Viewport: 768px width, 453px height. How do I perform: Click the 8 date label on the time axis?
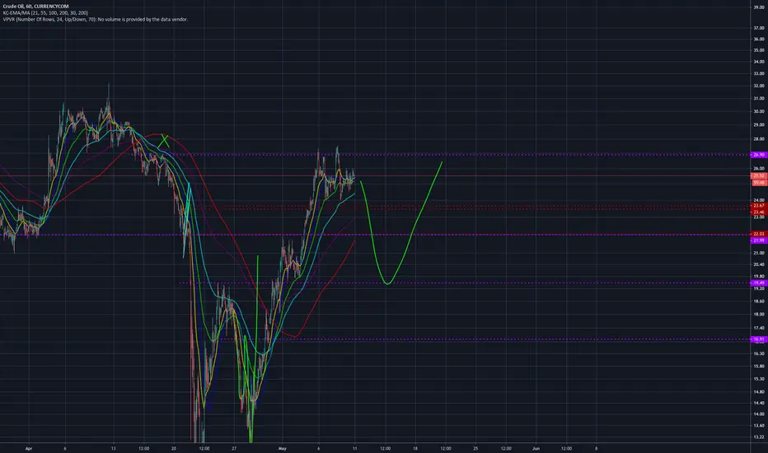pyautogui.click(x=596, y=448)
